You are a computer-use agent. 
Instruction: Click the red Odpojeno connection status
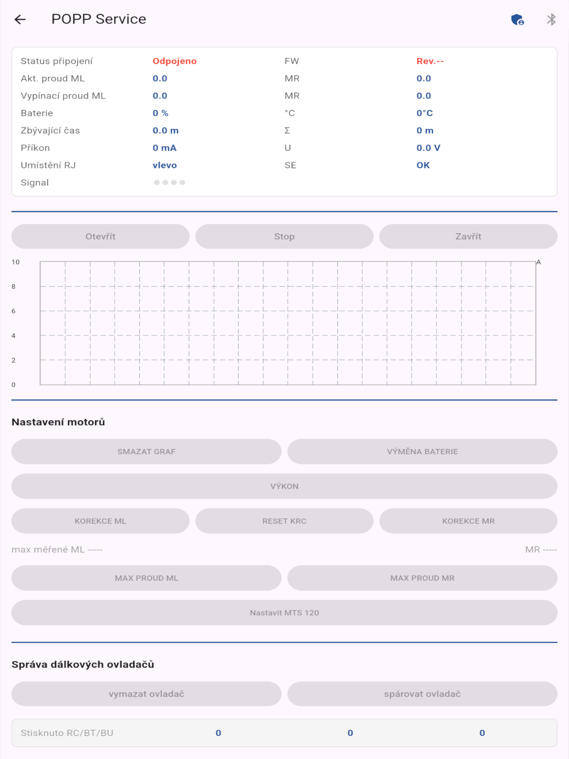coord(175,61)
